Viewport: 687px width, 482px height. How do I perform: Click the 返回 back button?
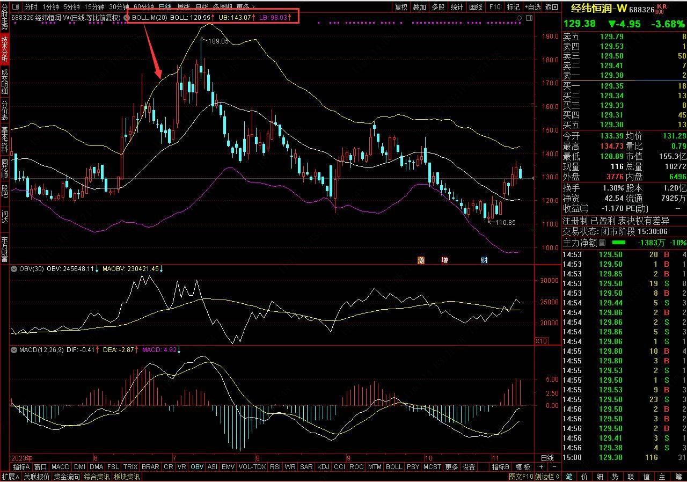click(552, 7)
